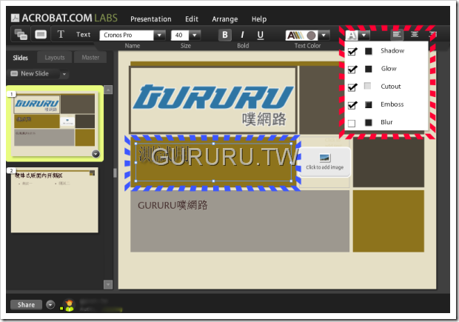Switch to the Layouts tab
Viewport: 459px width, 322px height.
click(x=55, y=58)
